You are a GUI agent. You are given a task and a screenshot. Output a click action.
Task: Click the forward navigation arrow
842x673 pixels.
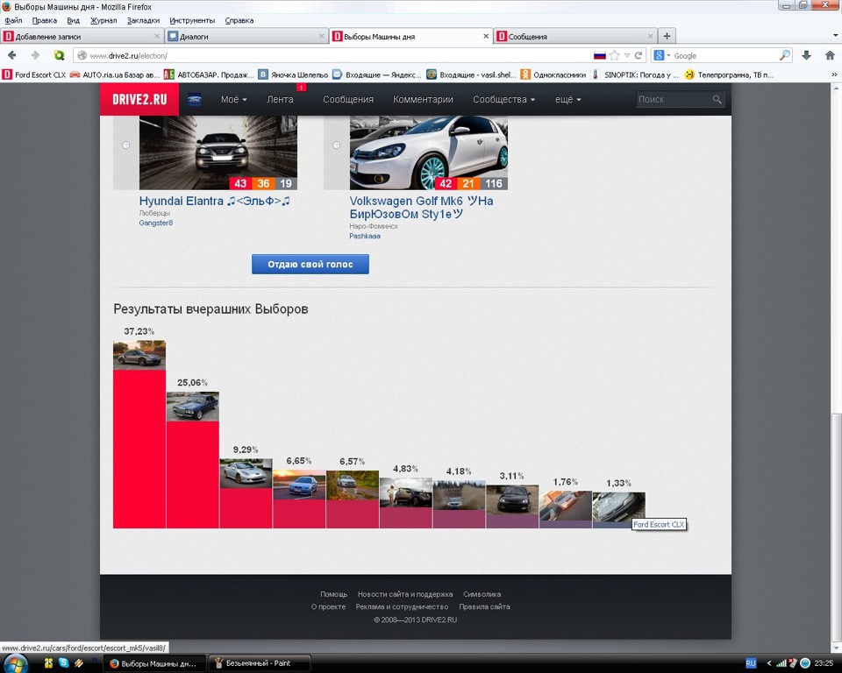tap(35, 55)
